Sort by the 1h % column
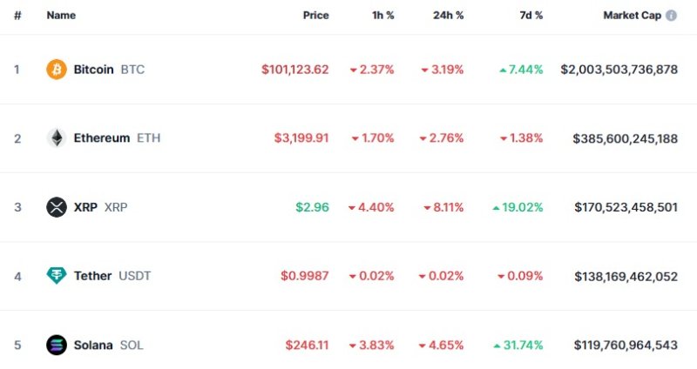Screen dimensions: 697x369 pos(382,16)
